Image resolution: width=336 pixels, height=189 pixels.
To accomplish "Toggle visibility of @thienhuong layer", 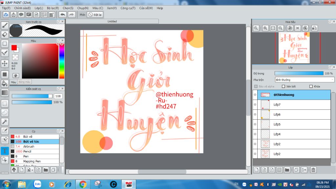I will click(x=255, y=95).
